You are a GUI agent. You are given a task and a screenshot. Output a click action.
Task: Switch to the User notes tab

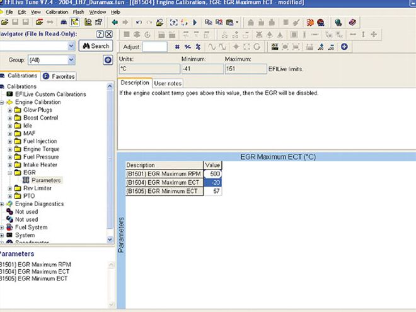point(168,83)
